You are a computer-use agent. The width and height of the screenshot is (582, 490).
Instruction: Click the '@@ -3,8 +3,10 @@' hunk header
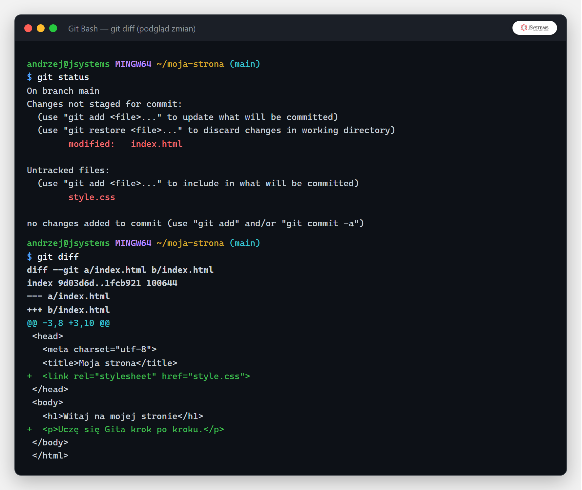pos(68,323)
